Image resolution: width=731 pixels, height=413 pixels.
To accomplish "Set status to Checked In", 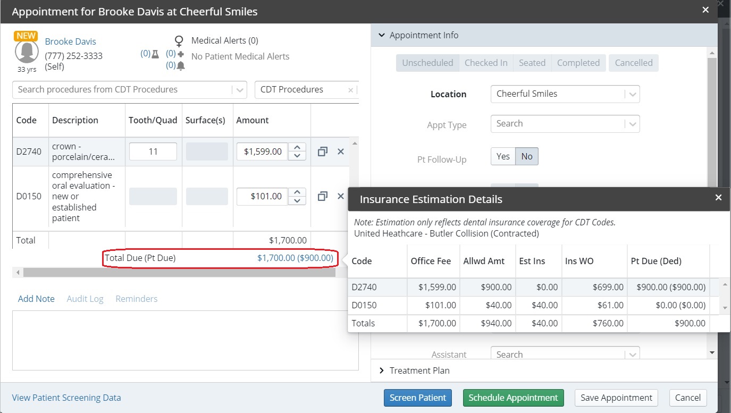I will (486, 63).
